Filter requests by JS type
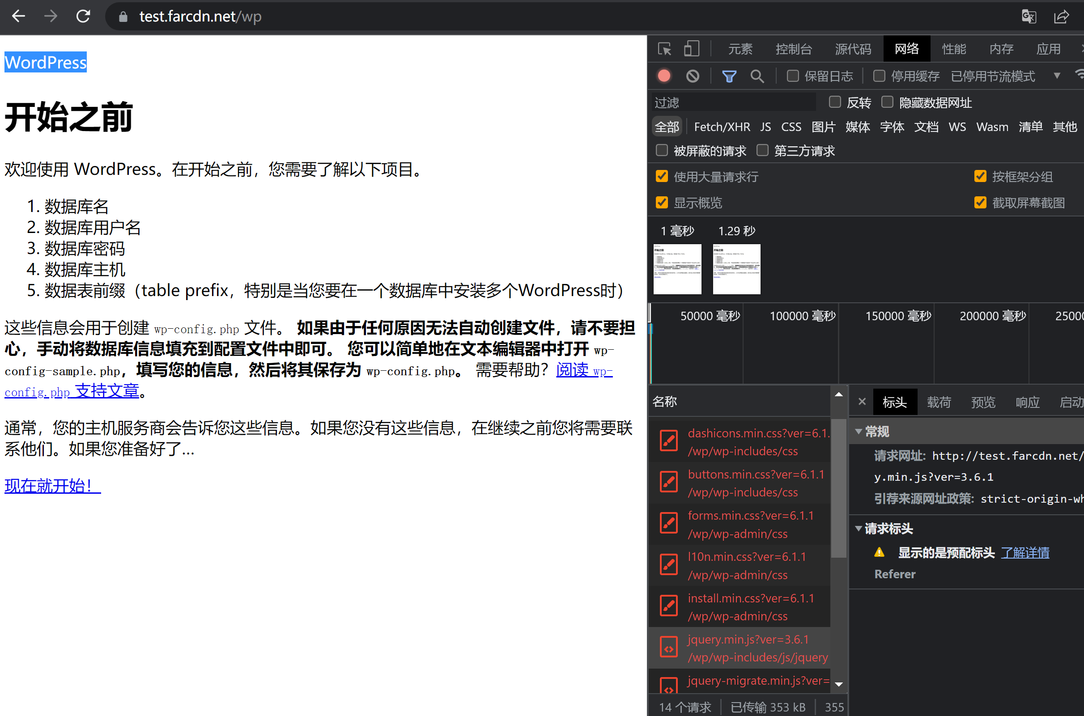 [765, 127]
